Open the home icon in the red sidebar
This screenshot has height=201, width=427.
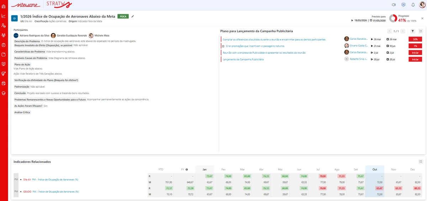pyautogui.click(x=4, y=6)
